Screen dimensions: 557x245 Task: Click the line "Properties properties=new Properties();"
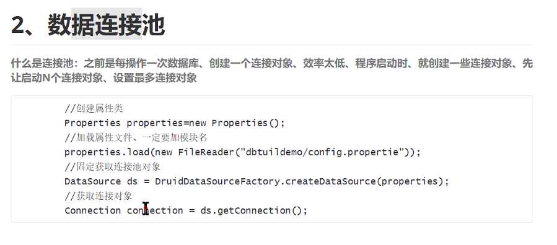[175, 123]
